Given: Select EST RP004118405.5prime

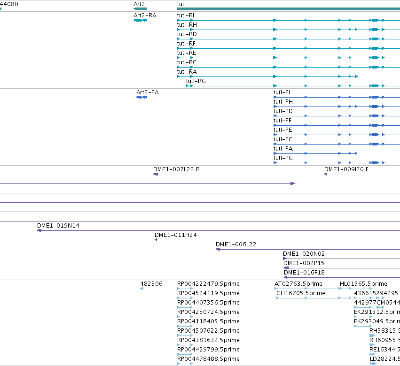Looking at the screenshot, I should pyautogui.click(x=208, y=322).
